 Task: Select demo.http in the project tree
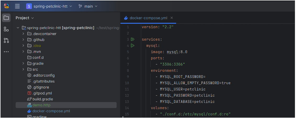click(x=41, y=105)
